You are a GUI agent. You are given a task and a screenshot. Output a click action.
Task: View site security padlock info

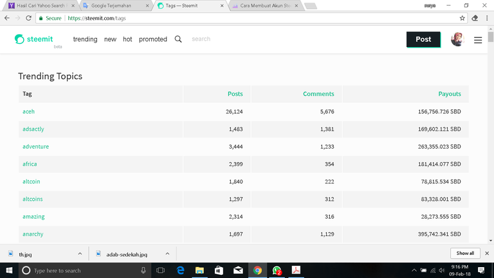pos(41,18)
